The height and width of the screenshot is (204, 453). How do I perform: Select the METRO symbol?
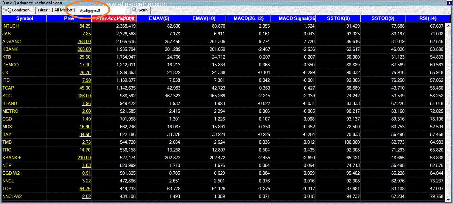[10, 111]
